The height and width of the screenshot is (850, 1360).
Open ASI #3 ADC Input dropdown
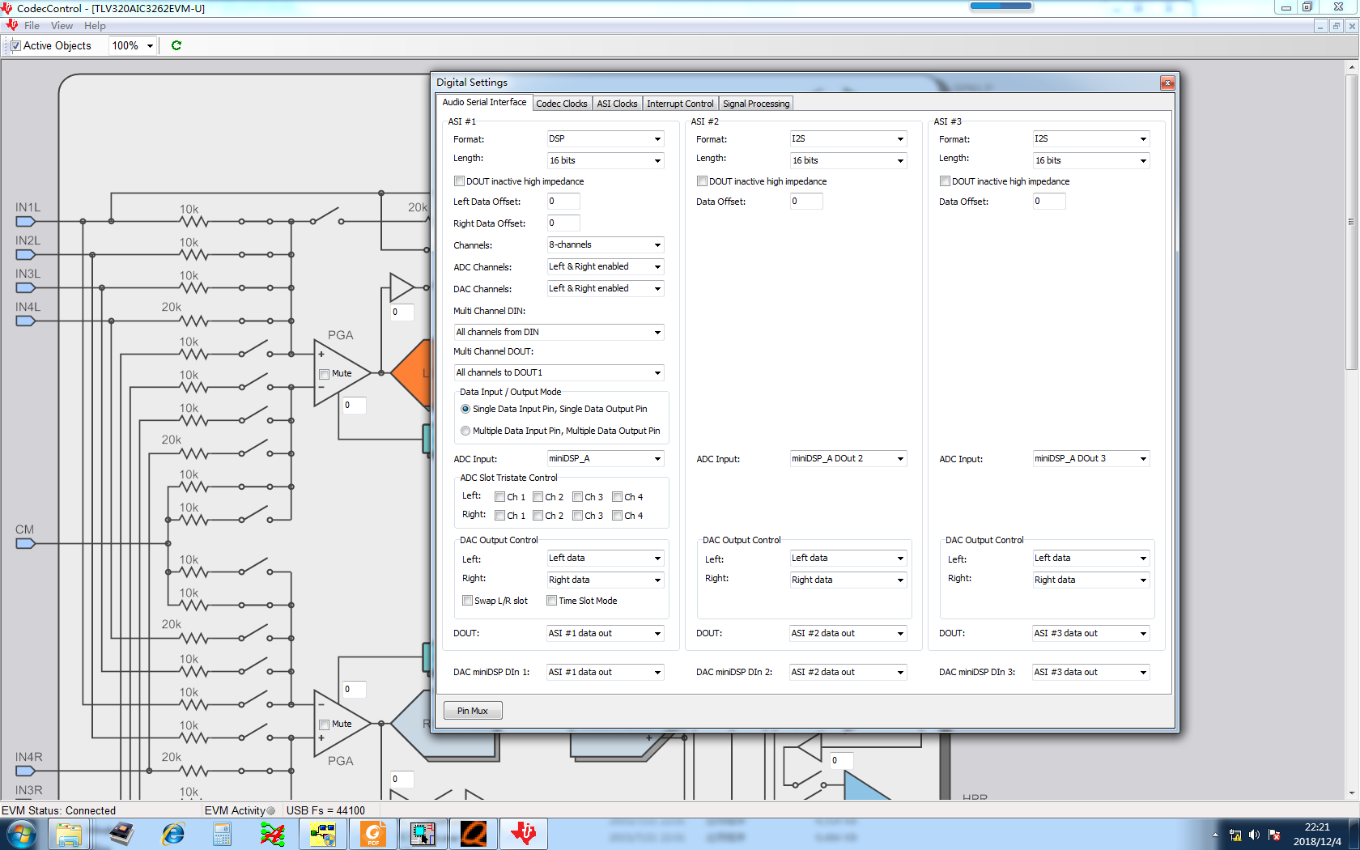point(1091,459)
